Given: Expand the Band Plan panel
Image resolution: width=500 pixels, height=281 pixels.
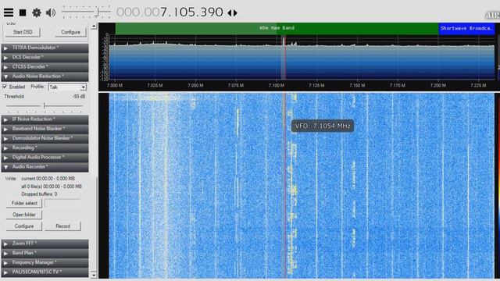Looking at the screenshot, I should (x=45, y=253).
